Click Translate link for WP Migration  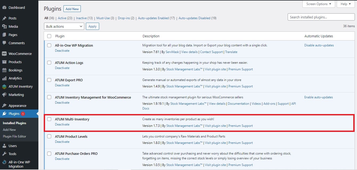pyautogui.click(x=231, y=52)
